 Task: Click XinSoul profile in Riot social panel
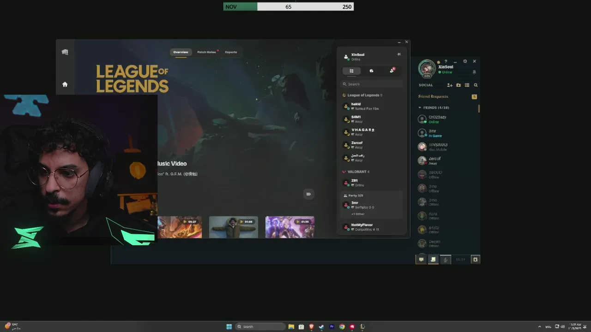coord(355,57)
